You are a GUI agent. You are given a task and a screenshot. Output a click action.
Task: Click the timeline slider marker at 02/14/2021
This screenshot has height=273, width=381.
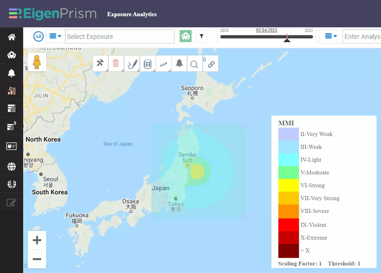(x=287, y=38)
